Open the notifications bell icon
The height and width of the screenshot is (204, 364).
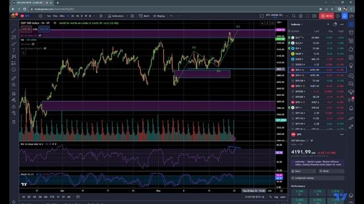click(351, 108)
